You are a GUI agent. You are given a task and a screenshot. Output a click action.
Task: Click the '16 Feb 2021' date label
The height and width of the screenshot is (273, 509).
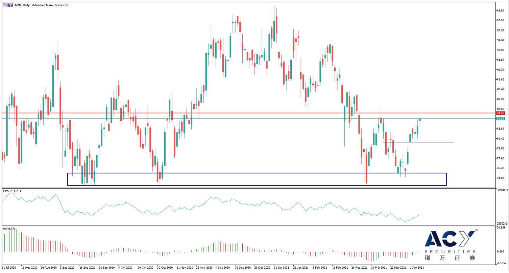coord(340,267)
